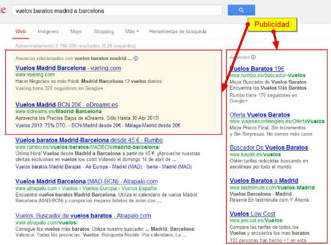
Task: Click the blue search magnifier button
Action: 241,10
